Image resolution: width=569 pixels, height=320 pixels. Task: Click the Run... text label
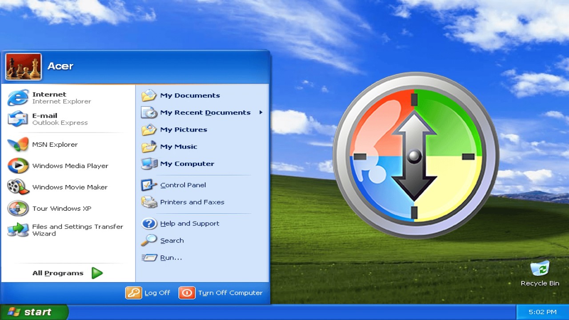[x=171, y=257]
